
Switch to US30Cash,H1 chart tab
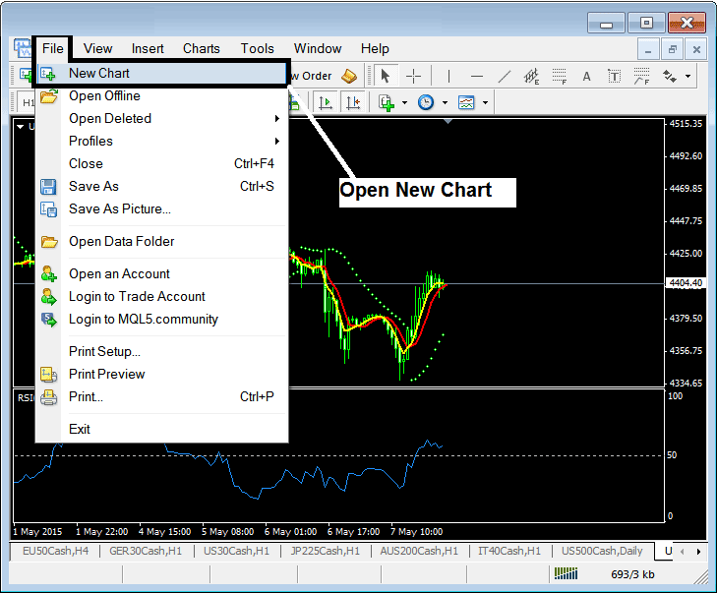236,551
